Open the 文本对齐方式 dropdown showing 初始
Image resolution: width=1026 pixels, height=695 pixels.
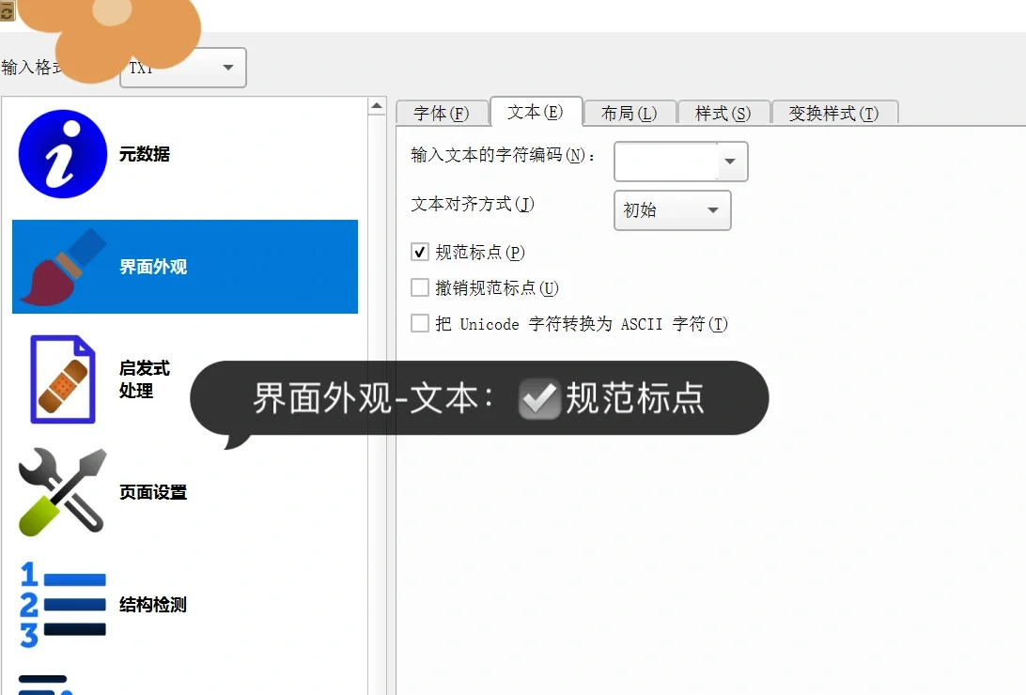tap(672, 209)
